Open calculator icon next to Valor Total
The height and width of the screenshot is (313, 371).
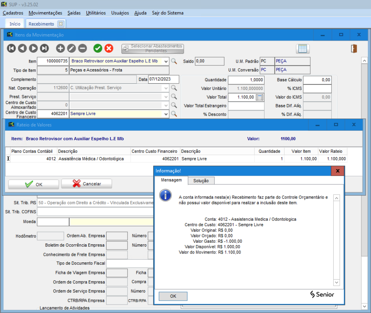pyautogui.click(x=260, y=97)
